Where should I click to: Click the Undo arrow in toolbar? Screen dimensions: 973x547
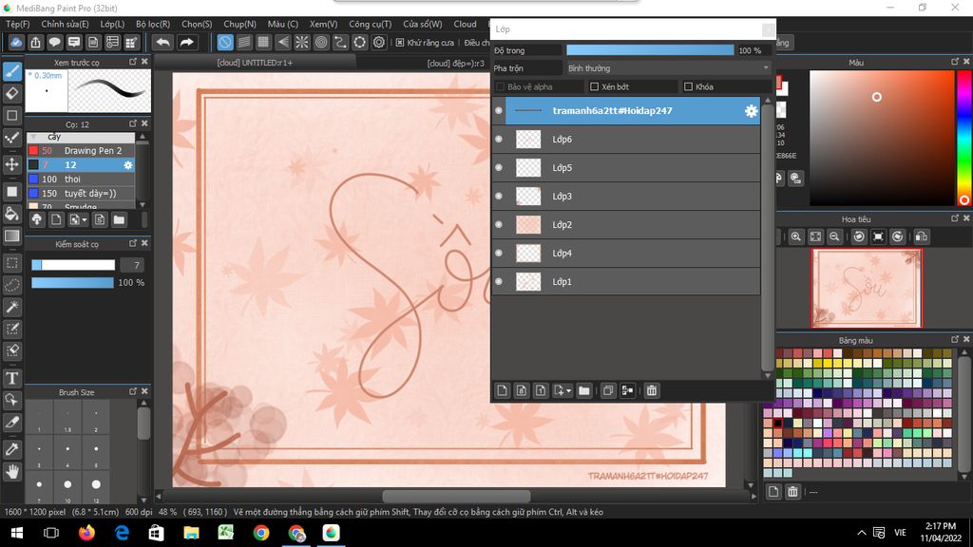163,42
